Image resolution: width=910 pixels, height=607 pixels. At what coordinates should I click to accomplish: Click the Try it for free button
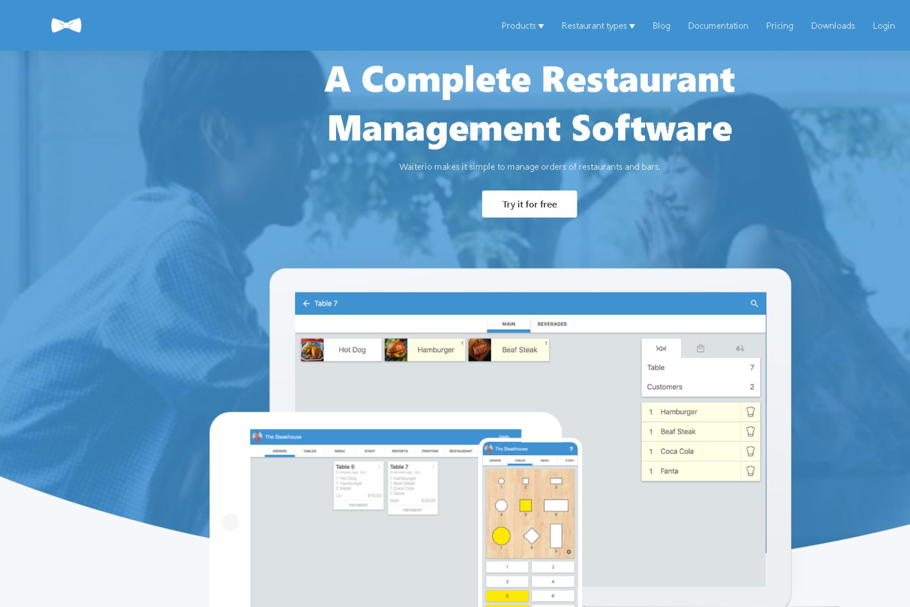(529, 203)
